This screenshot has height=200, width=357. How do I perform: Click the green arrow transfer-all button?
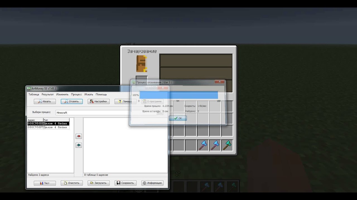click(x=79, y=145)
